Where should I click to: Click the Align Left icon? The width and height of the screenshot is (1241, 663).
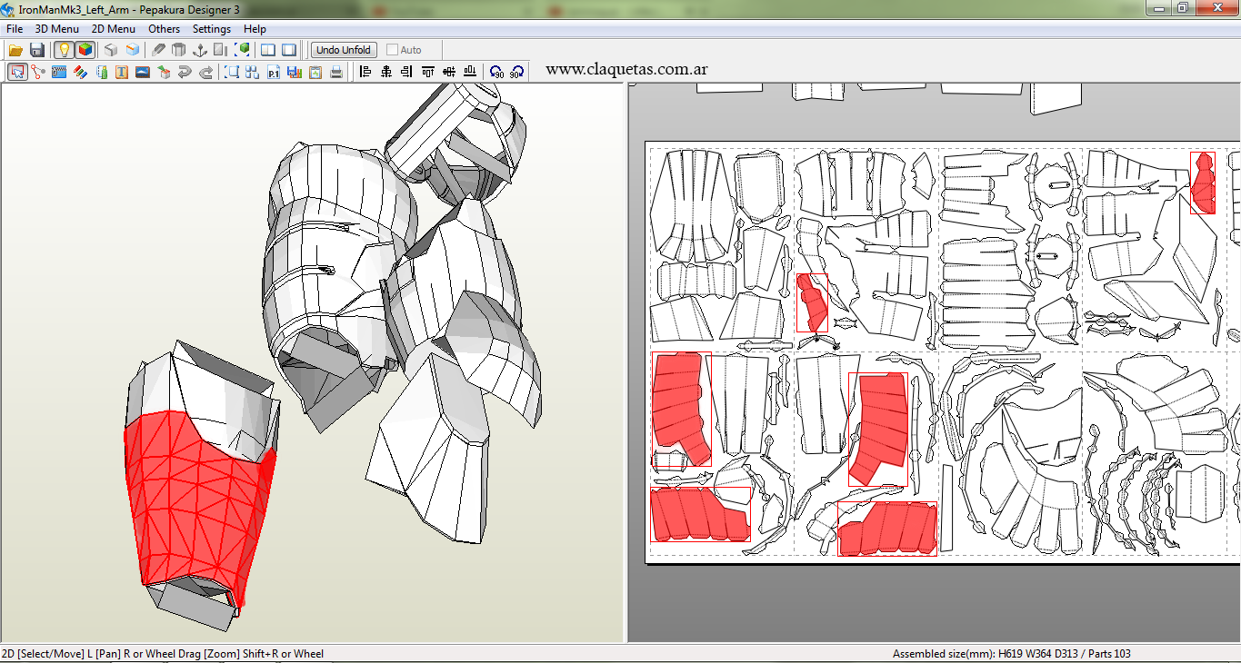pyautogui.click(x=365, y=72)
